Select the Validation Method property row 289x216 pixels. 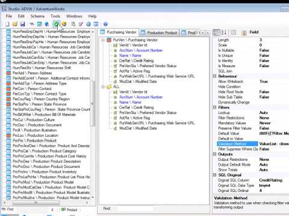253,144
